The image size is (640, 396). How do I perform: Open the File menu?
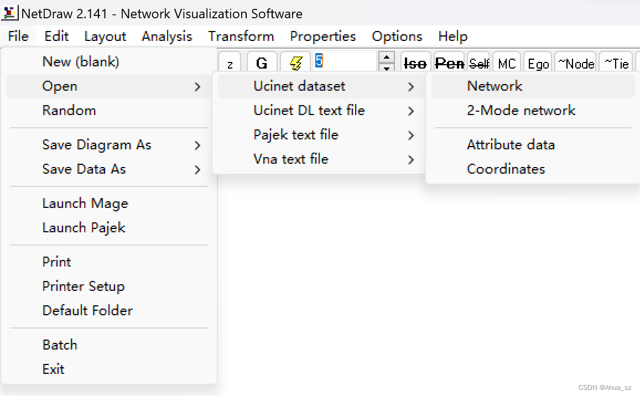[18, 37]
